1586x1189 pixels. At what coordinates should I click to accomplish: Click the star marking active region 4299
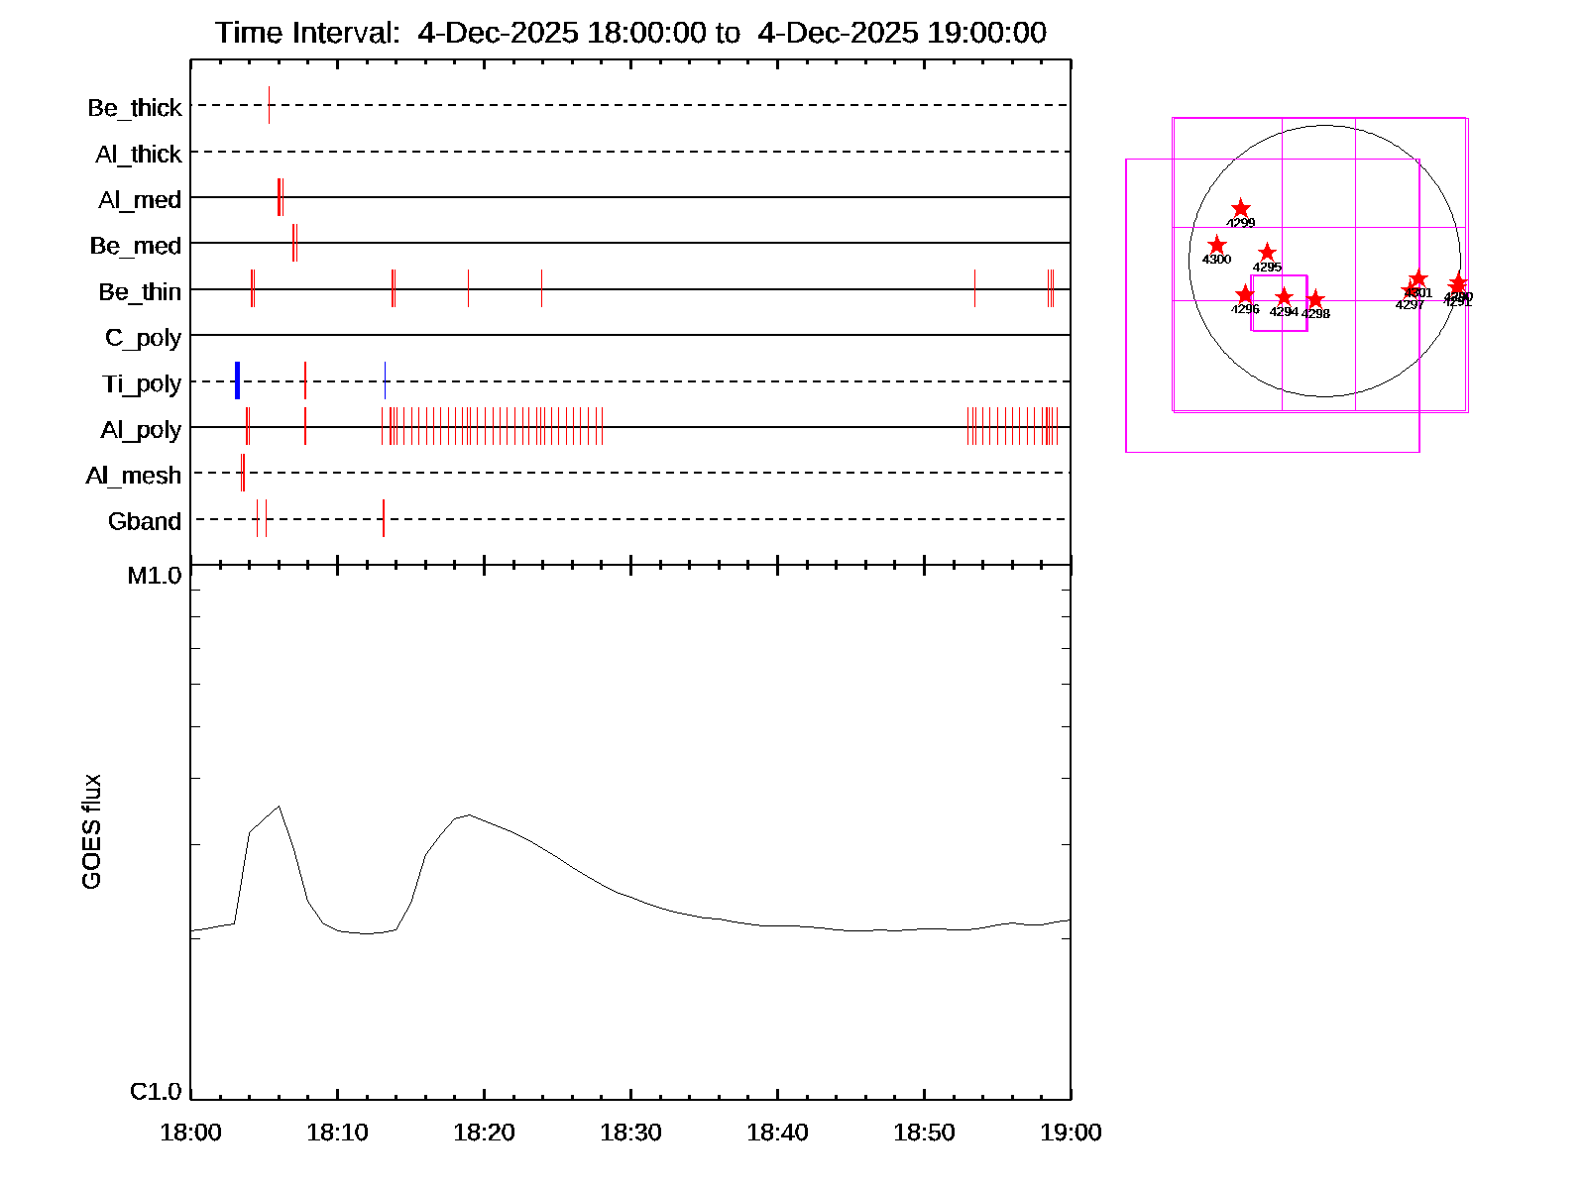pos(1241,208)
